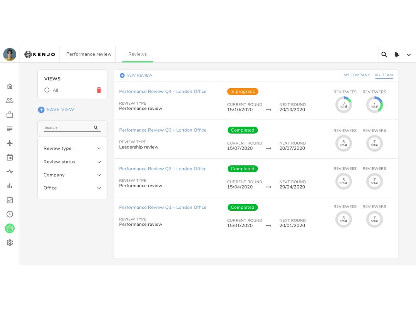The height and width of the screenshot is (312, 416).
Task: Click the In progress status badge
Action: (243, 92)
